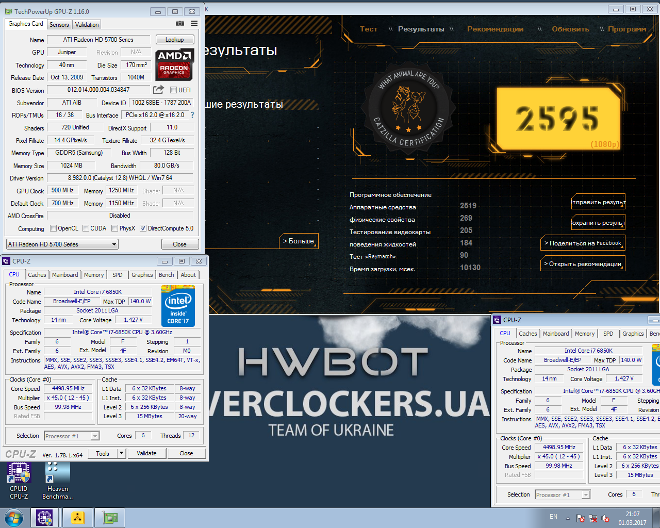Click Открыть рекомендации button
The height and width of the screenshot is (528, 660).
pyautogui.click(x=583, y=263)
